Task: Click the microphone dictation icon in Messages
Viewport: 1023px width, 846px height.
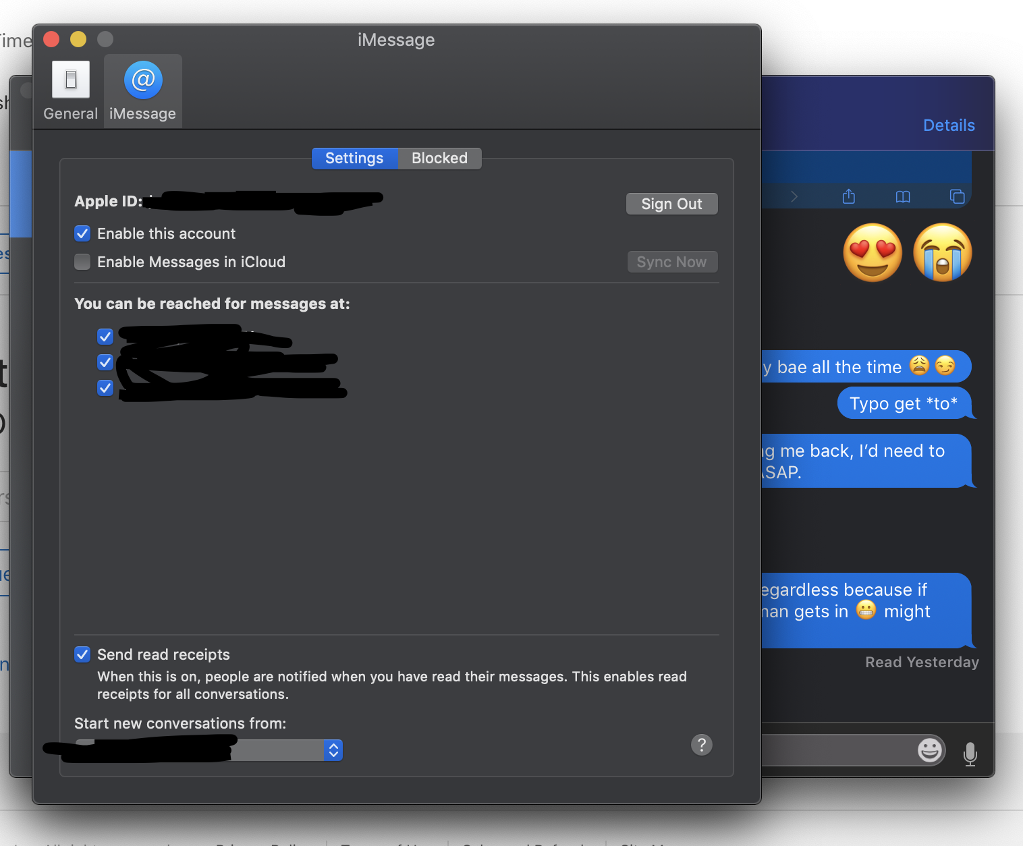Action: [970, 754]
